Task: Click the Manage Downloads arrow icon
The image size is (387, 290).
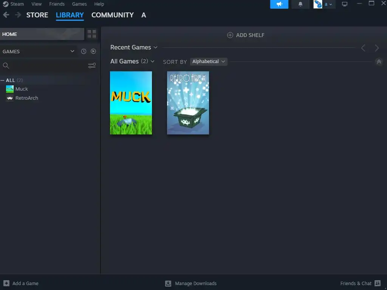Action: click(x=168, y=283)
